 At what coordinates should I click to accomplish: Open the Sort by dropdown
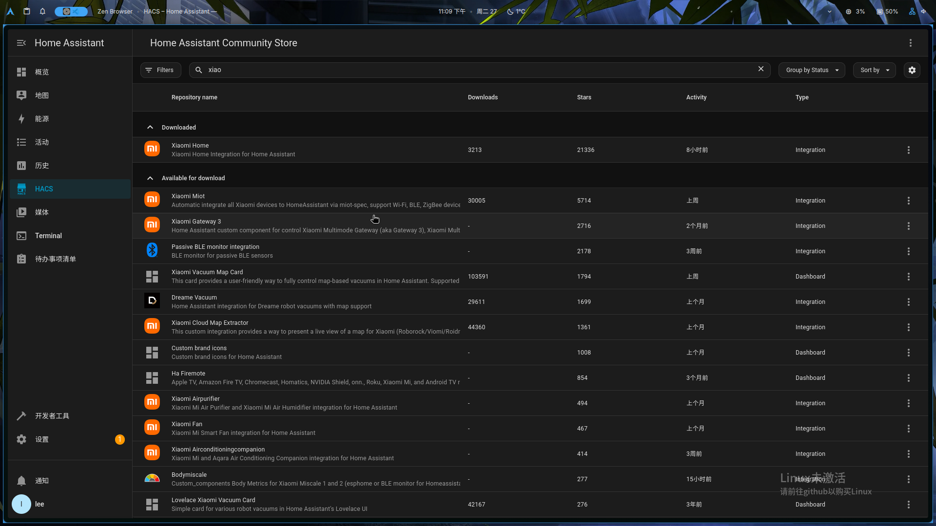(x=874, y=70)
